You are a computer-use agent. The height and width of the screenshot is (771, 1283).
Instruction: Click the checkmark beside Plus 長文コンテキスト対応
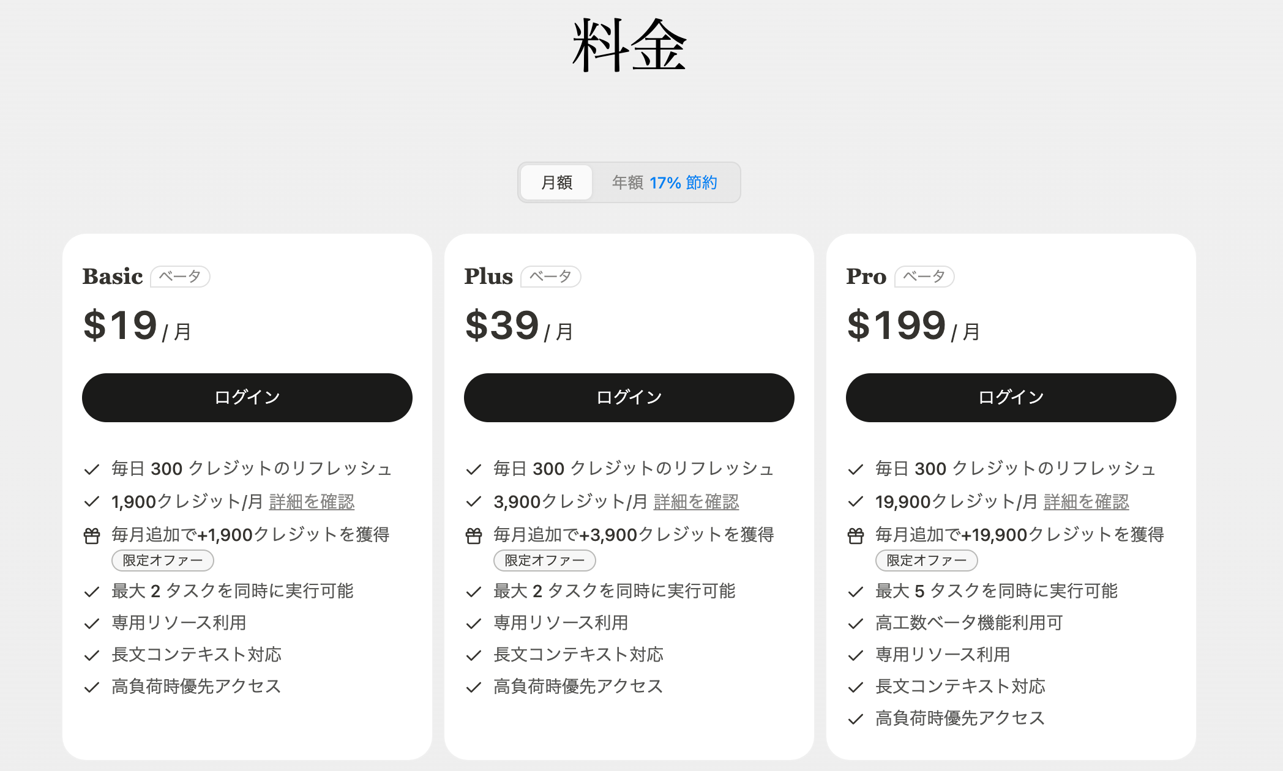click(x=474, y=655)
